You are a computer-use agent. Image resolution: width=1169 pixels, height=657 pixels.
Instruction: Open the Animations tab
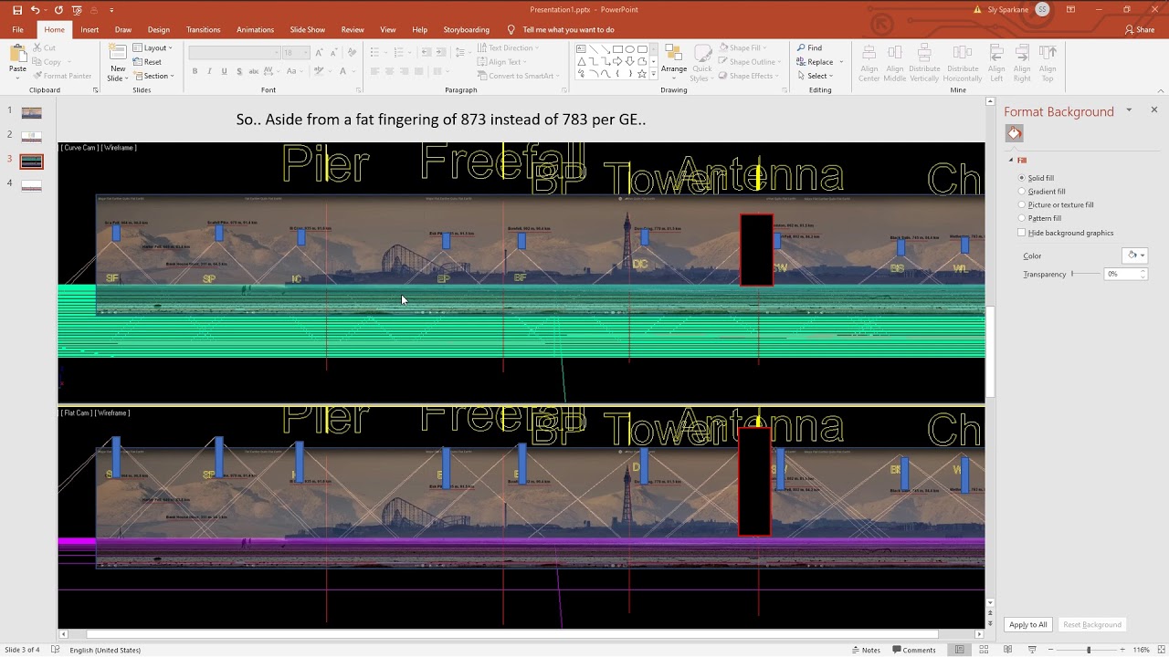(255, 29)
